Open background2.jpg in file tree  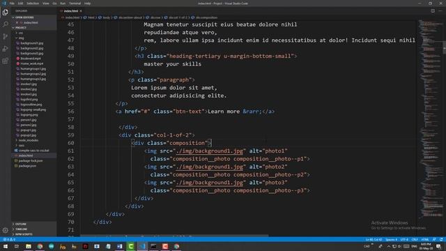[32, 48]
